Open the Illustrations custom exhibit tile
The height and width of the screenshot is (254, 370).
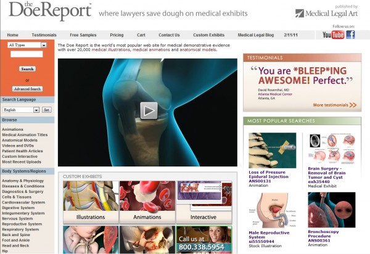tap(91, 202)
